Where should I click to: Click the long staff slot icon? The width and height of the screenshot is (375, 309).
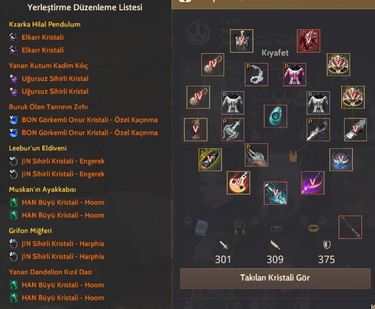[x=350, y=227]
